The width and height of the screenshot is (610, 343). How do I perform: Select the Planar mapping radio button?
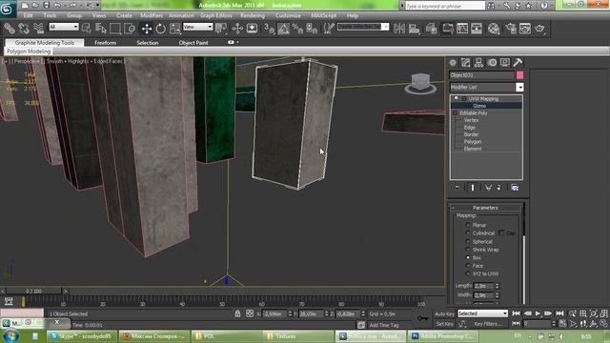pos(468,225)
